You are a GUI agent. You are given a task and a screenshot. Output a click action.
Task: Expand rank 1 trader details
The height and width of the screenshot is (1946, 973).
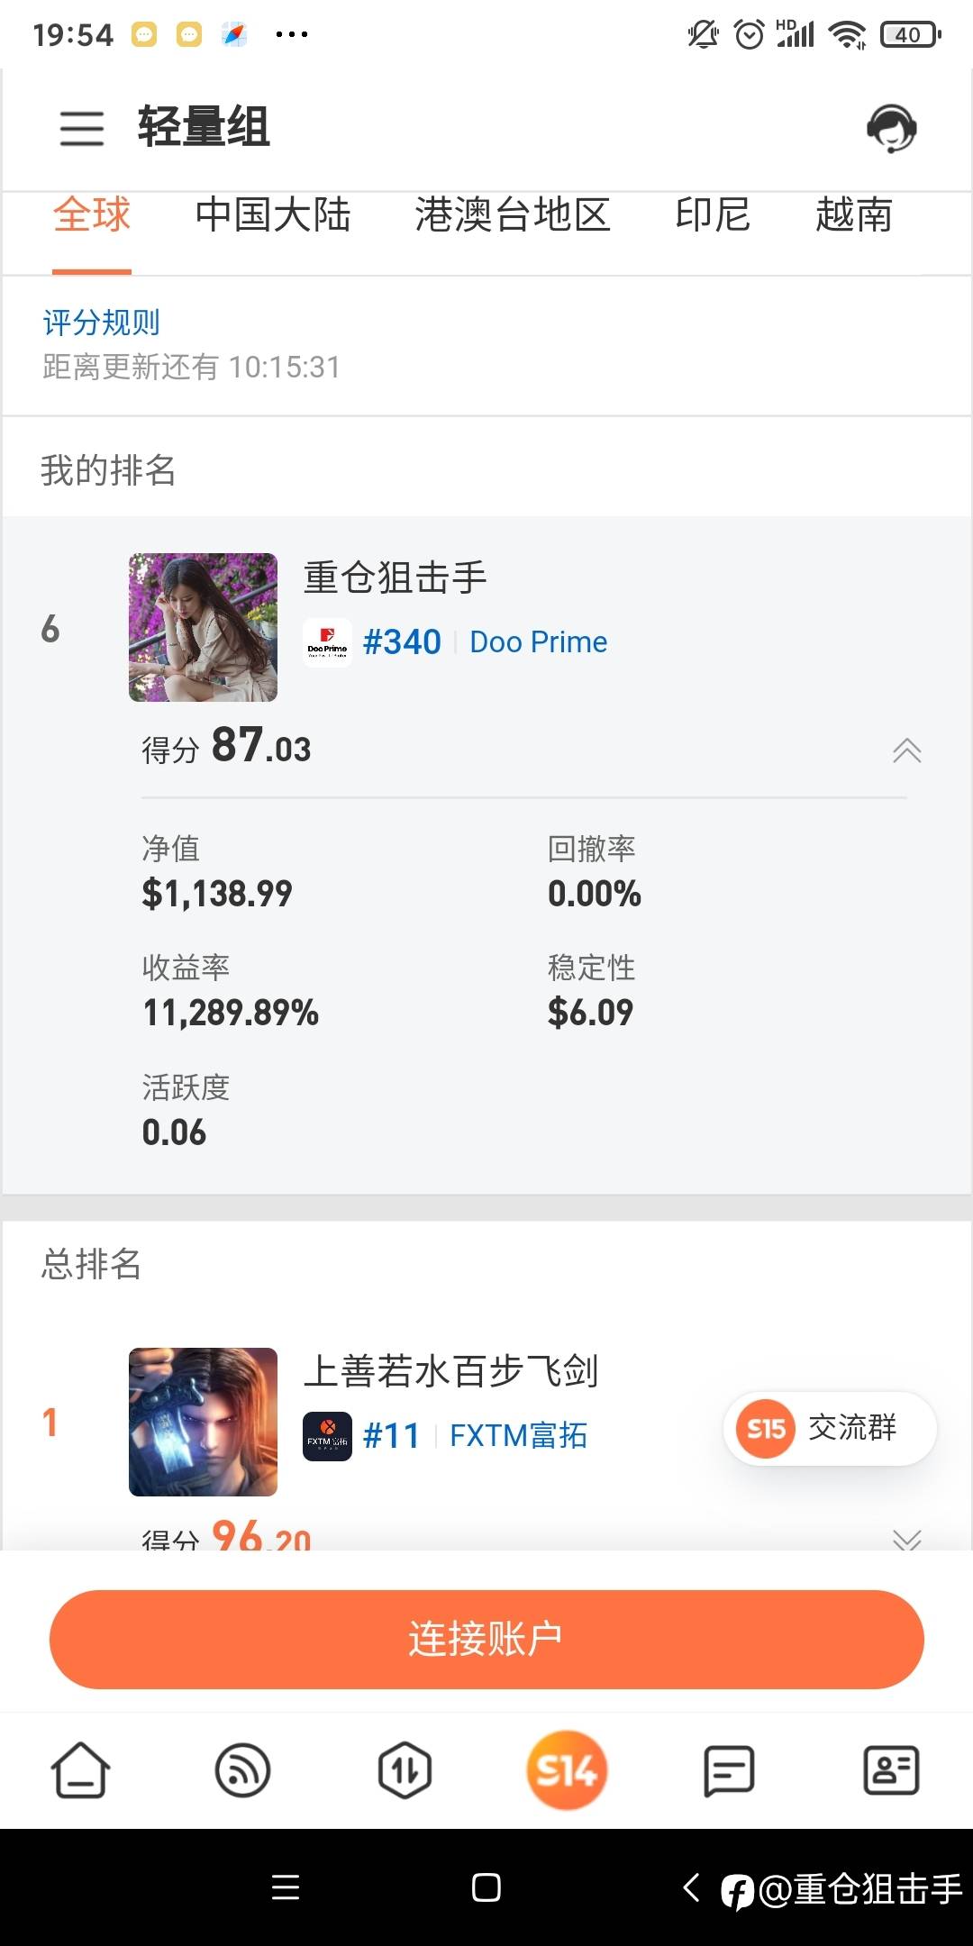point(906,1538)
